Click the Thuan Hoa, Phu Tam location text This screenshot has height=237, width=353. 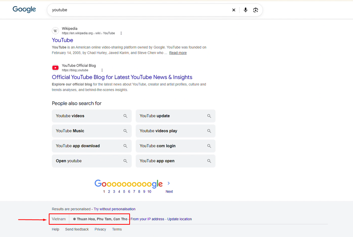(x=102, y=219)
